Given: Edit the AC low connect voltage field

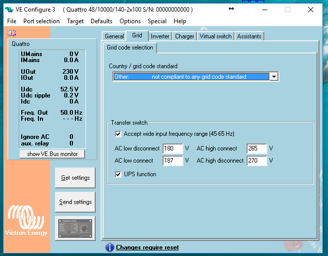Looking at the screenshot, I should coord(173,161).
